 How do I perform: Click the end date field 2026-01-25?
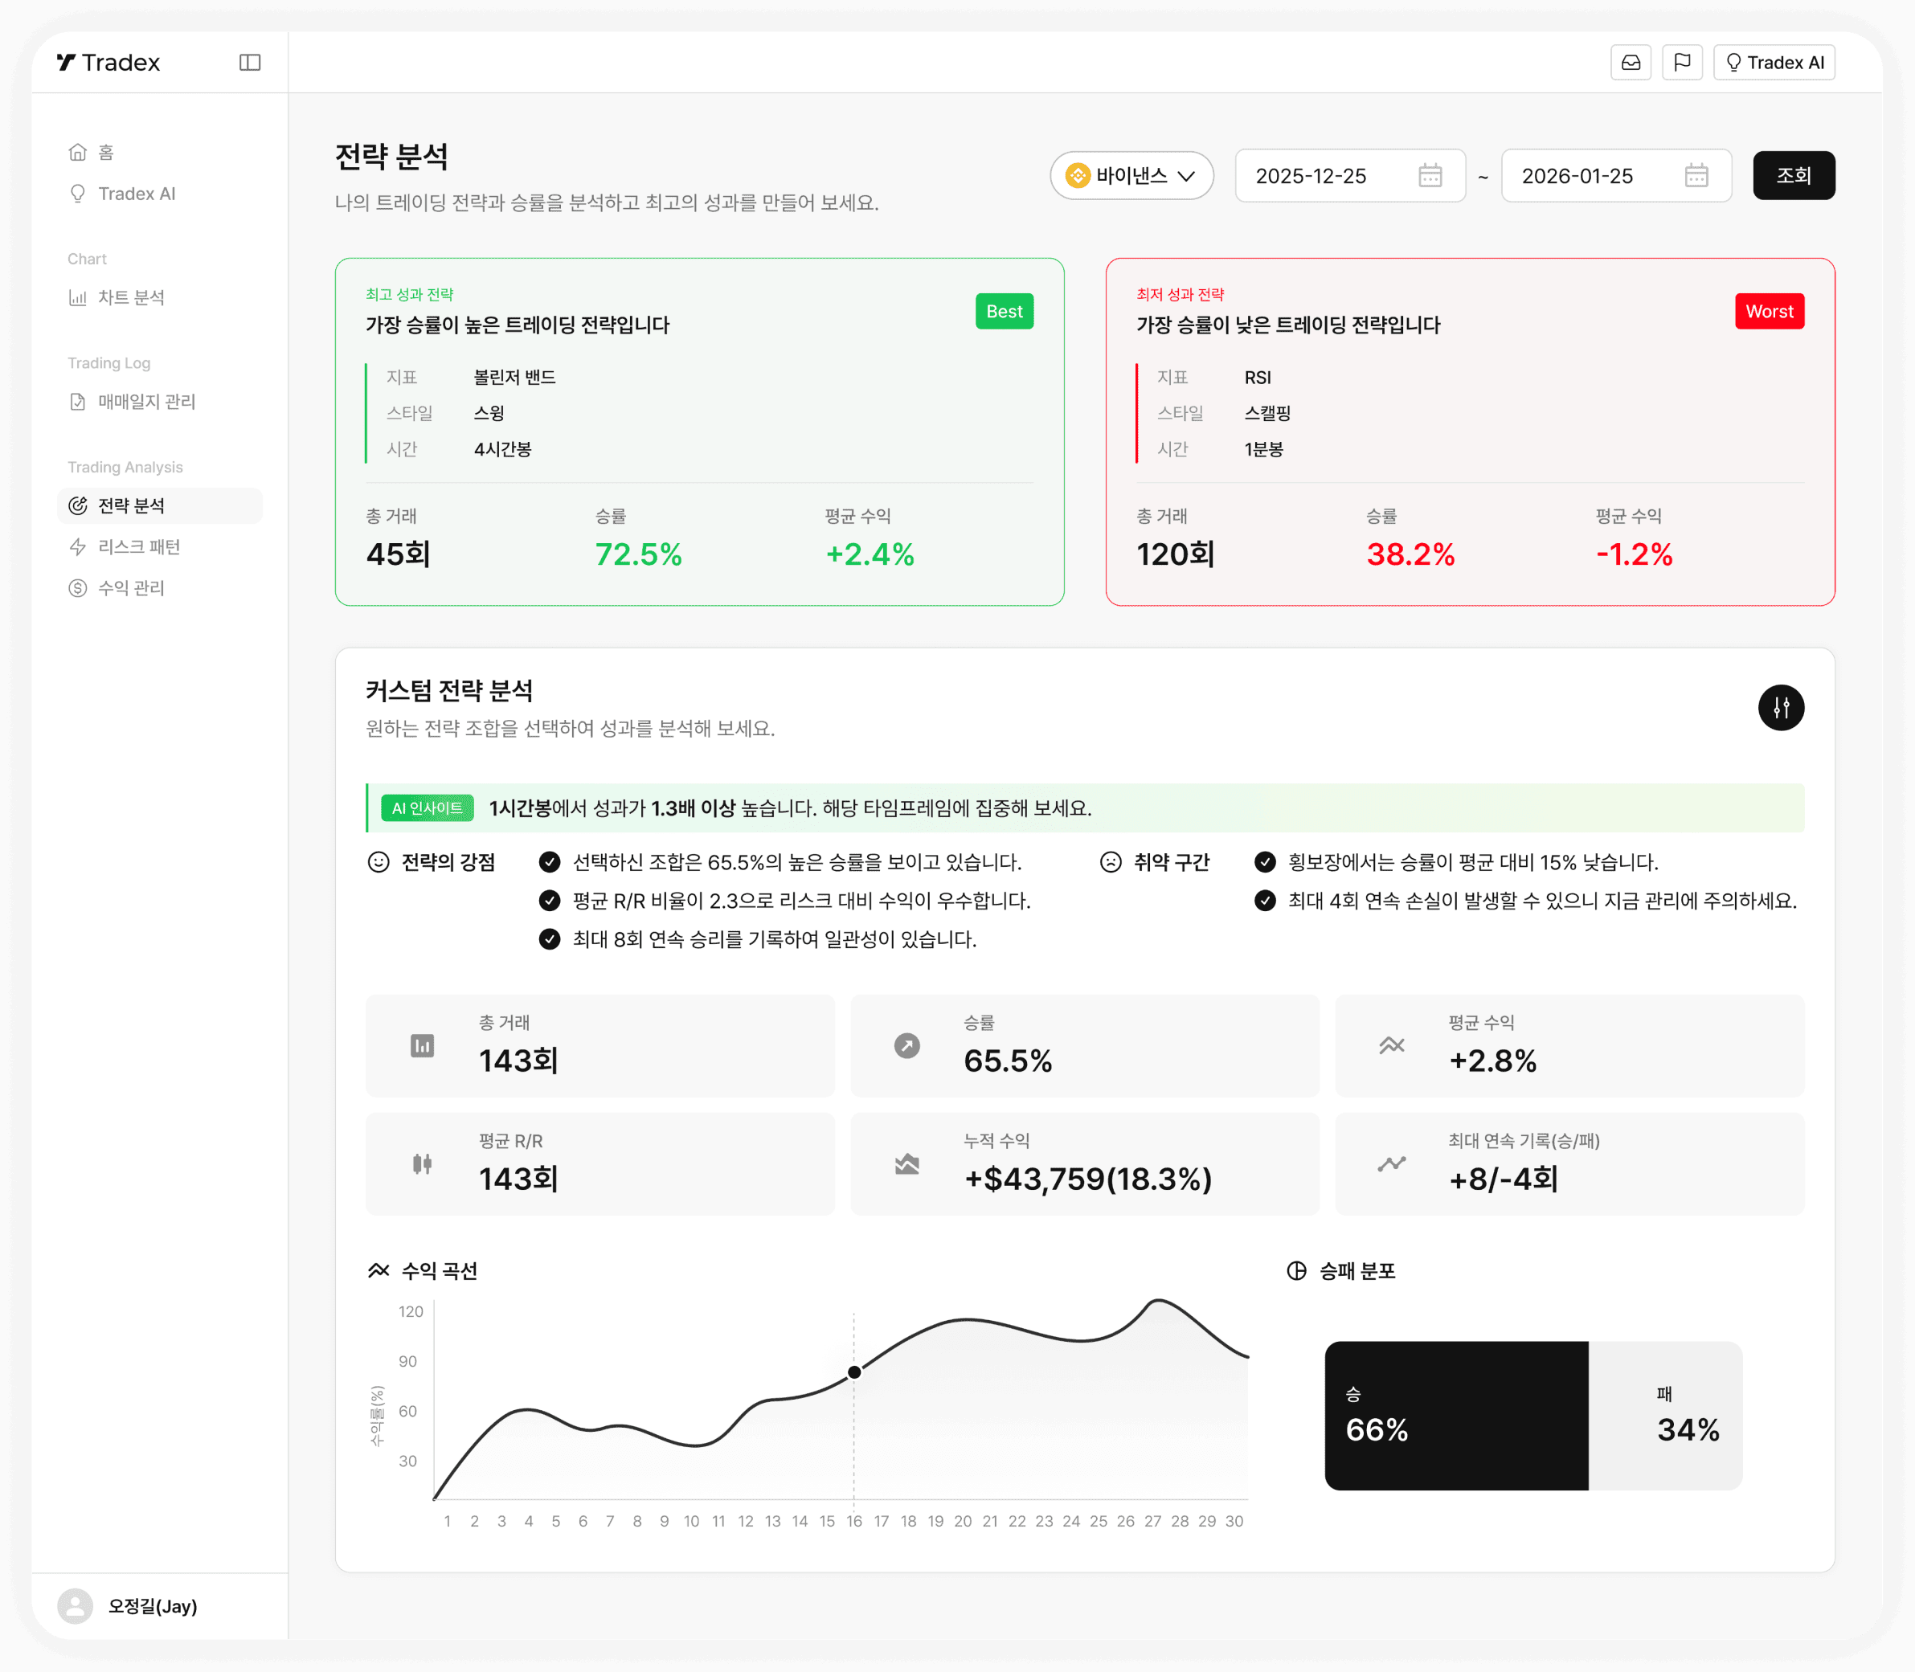1615,175
